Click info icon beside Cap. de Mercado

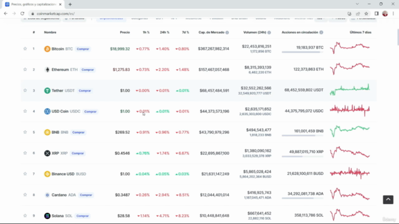click(x=227, y=32)
